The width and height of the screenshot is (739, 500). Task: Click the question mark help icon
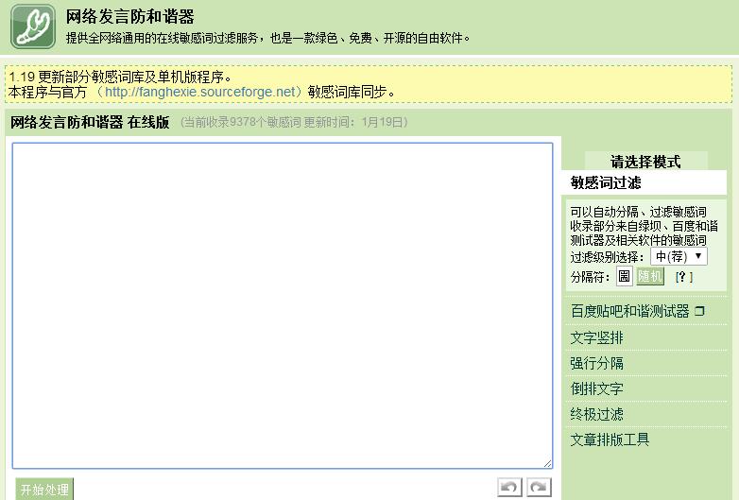pos(683,277)
